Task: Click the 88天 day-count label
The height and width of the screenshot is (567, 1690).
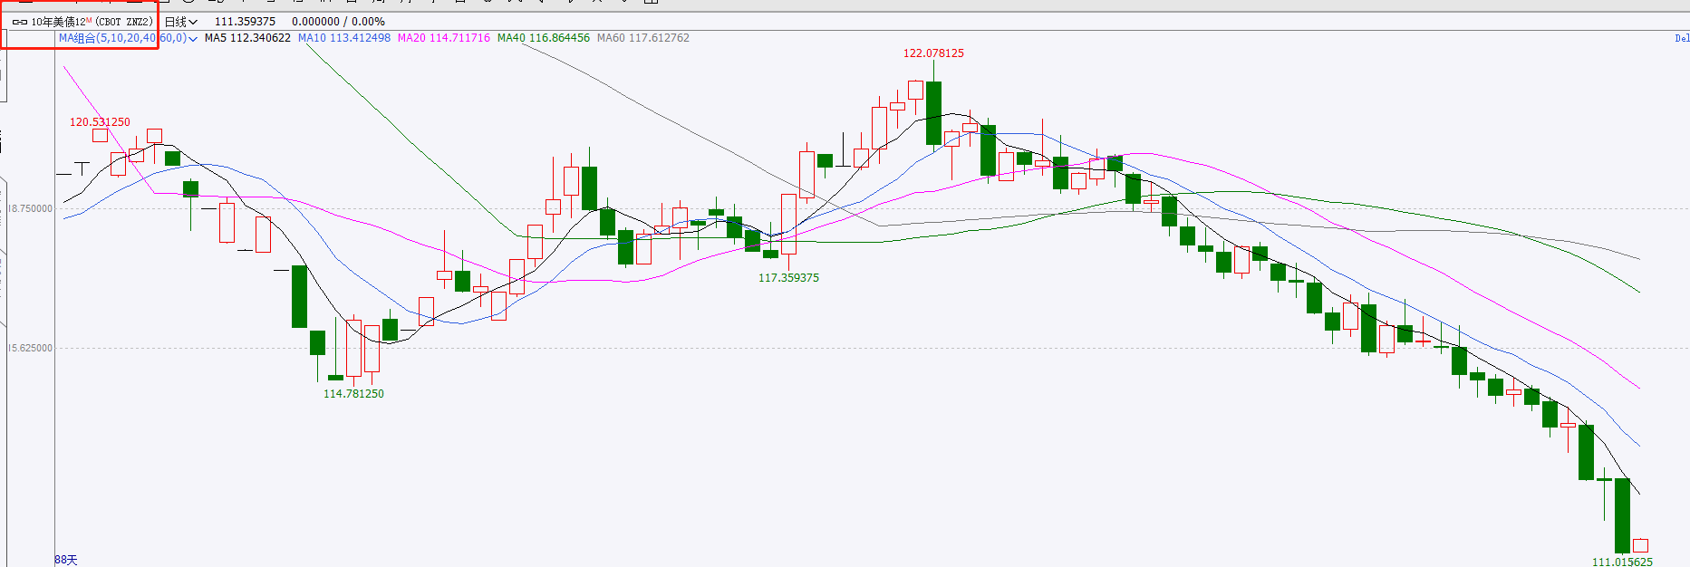Action: pos(66,560)
